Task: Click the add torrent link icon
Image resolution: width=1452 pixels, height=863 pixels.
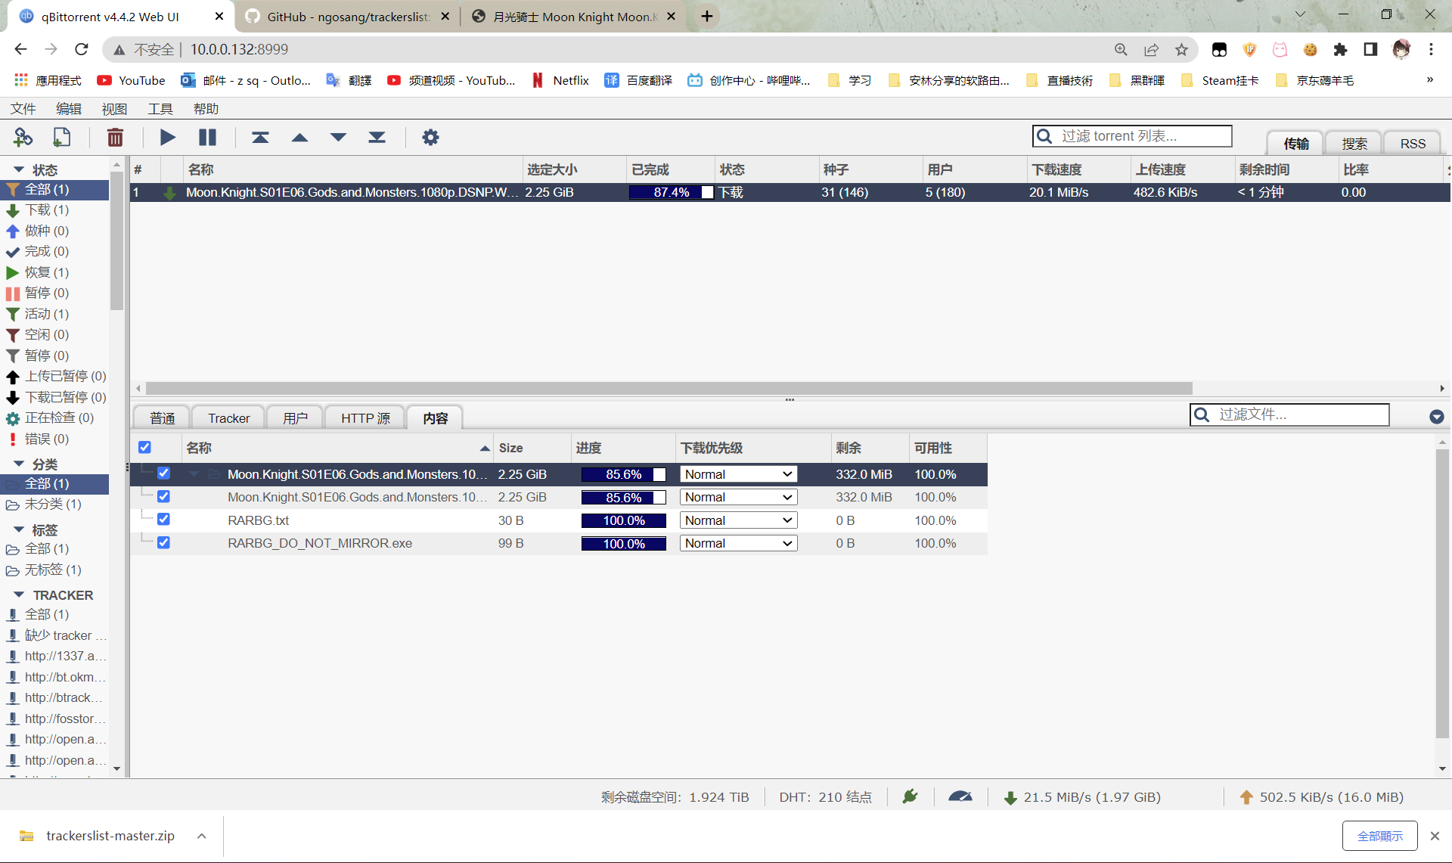Action: click(23, 137)
